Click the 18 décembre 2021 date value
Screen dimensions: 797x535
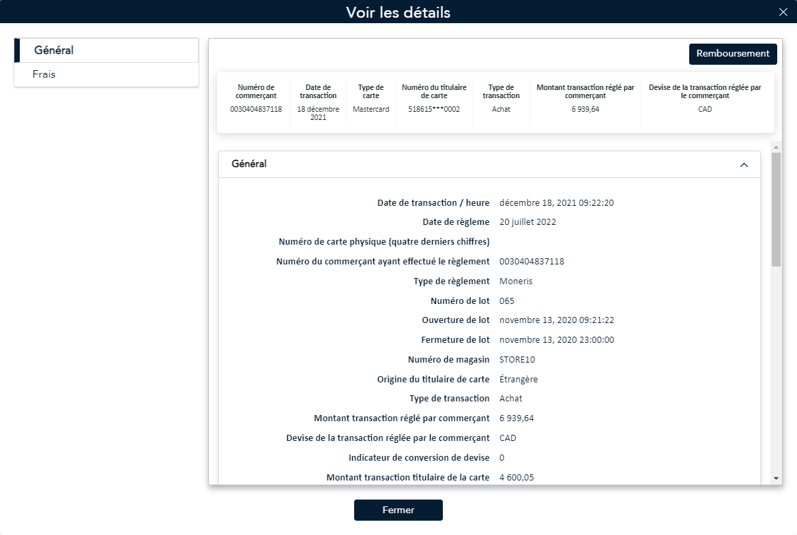(x=318, y=113)
